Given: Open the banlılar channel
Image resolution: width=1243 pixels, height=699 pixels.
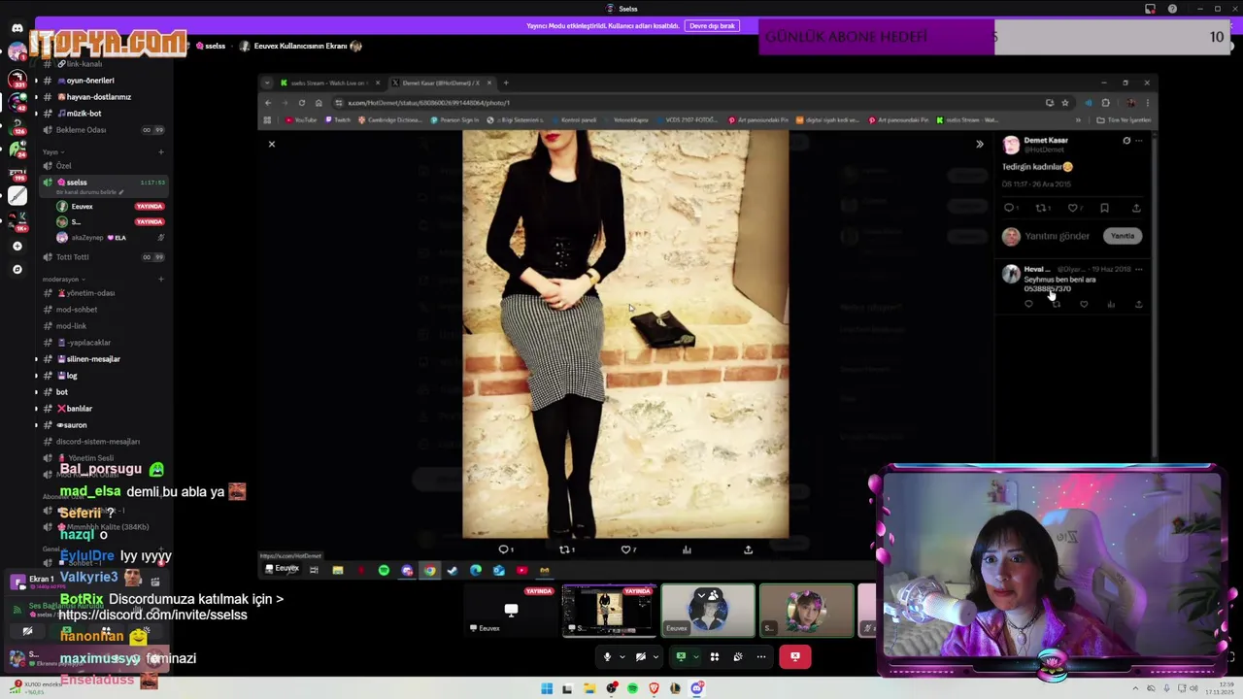Looking at the screenshot, I should (x=79, y=409).
